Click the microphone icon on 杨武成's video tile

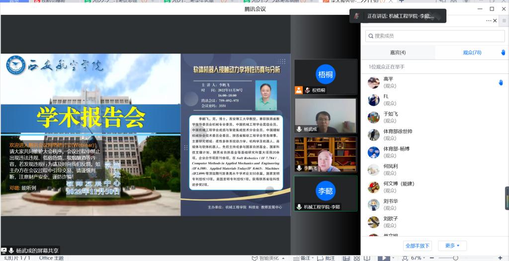click(299, 129)
